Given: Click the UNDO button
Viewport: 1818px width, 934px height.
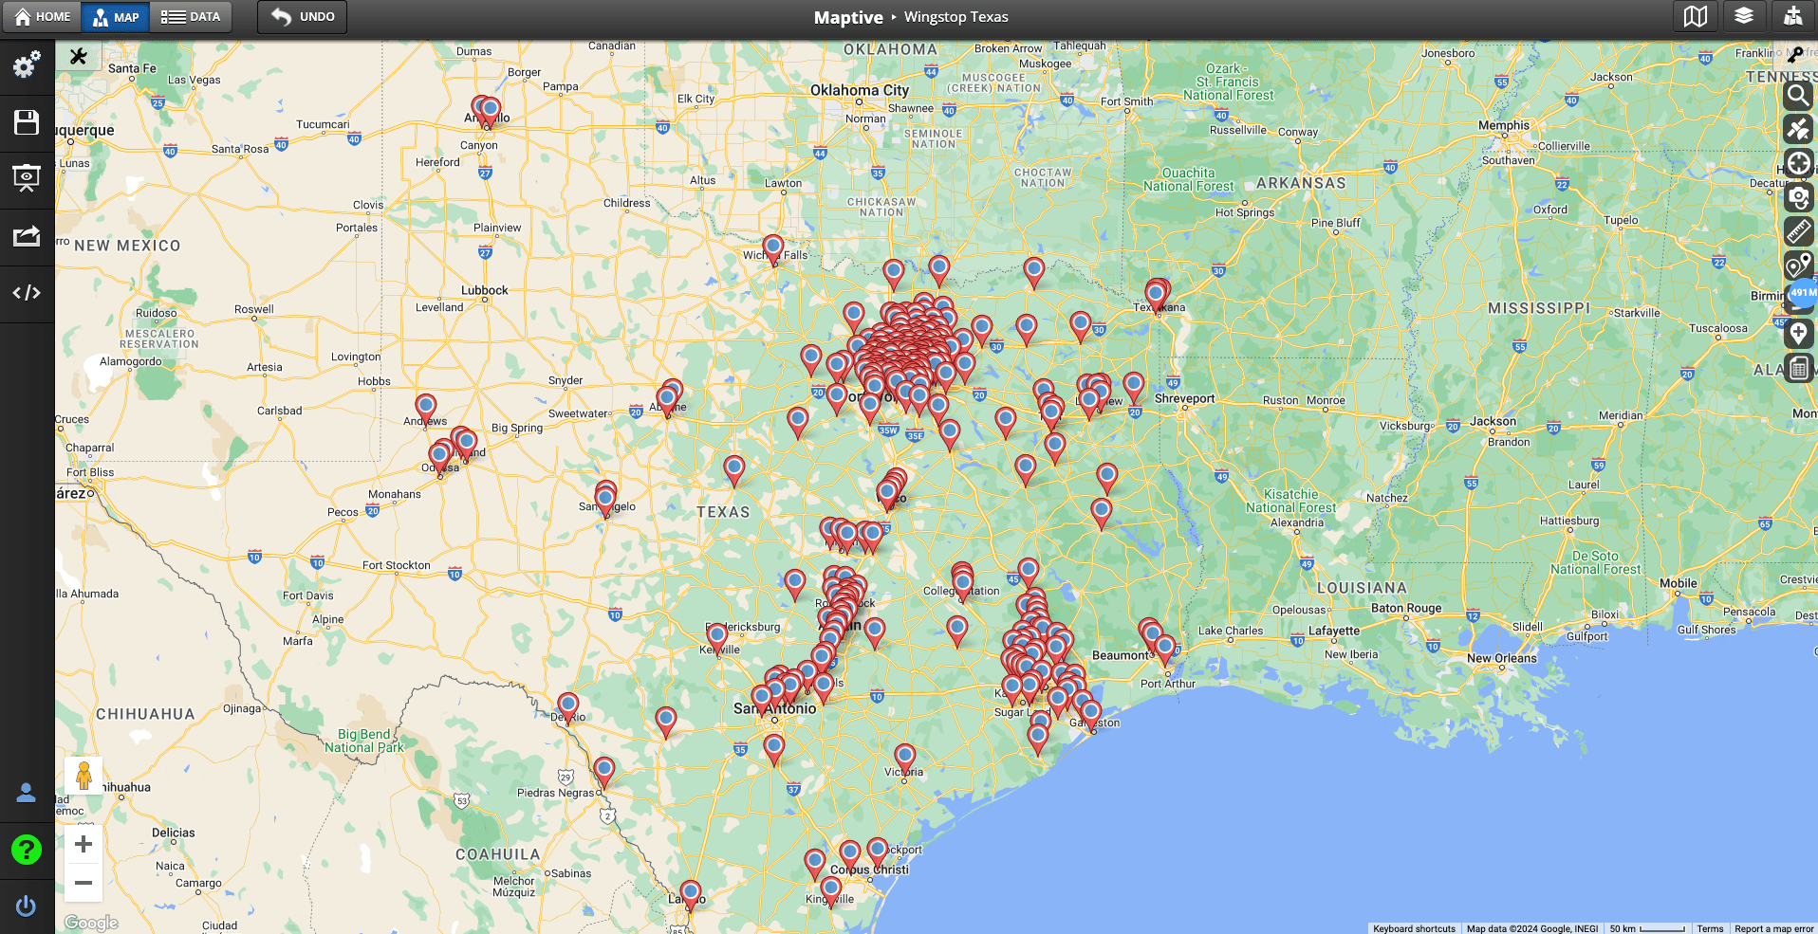Looking at the screenshot, I should point(303,17).
